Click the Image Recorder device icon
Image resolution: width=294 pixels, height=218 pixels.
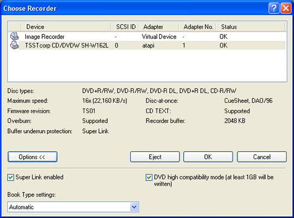[14, 36]
